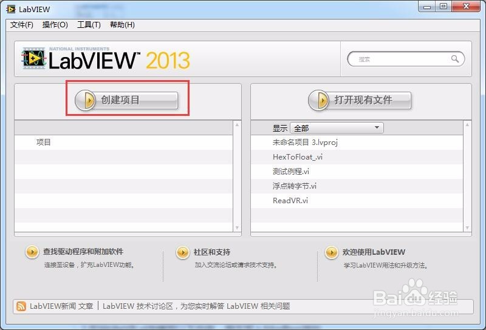Open the 查找驱动程序和附加软件 link
Viewport: 486px width, 330px height.
83,252
